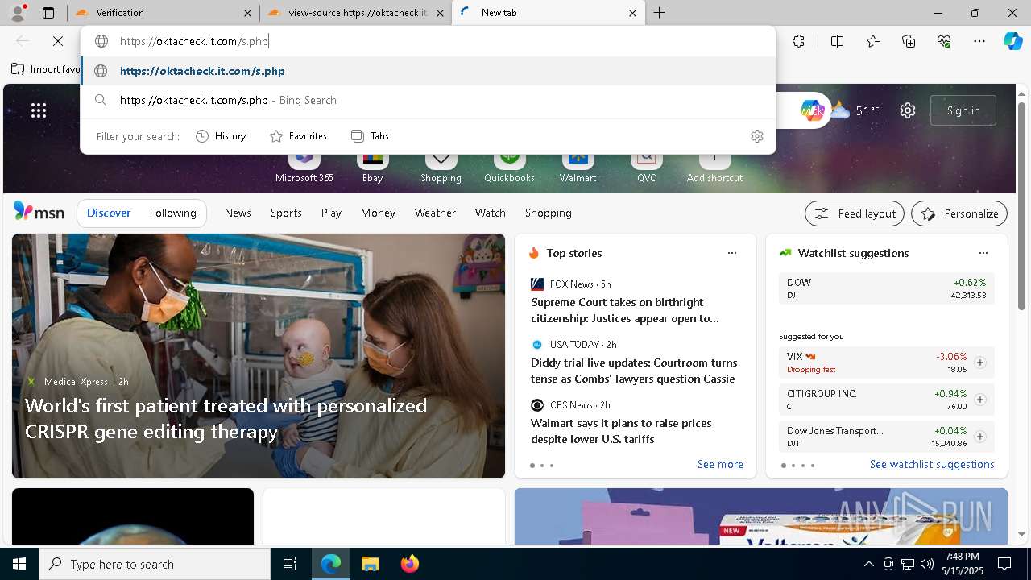The image size is (1031, 580).
Task: Click See watchlist suggestions link
Action: (932, 464)
